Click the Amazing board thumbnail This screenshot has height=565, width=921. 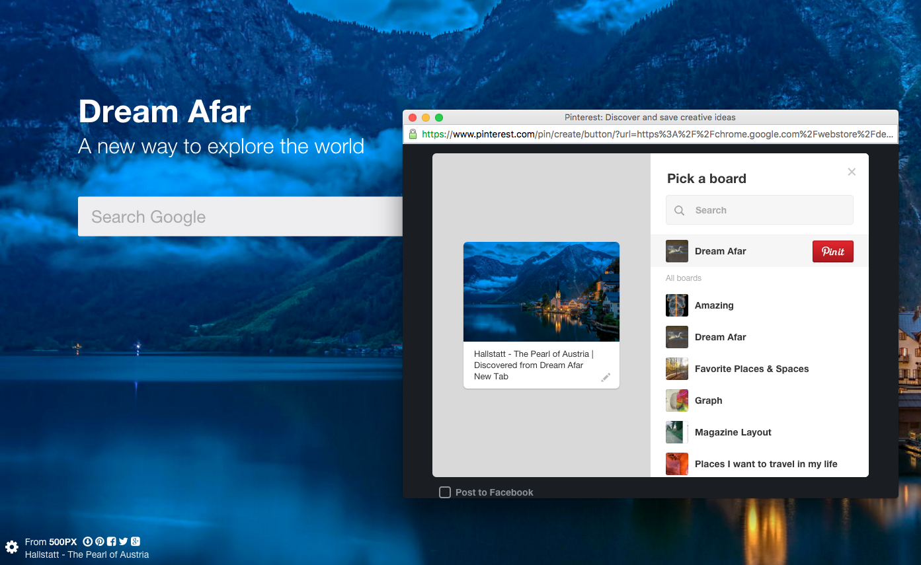pyautogui.click(x=676, y=305)
